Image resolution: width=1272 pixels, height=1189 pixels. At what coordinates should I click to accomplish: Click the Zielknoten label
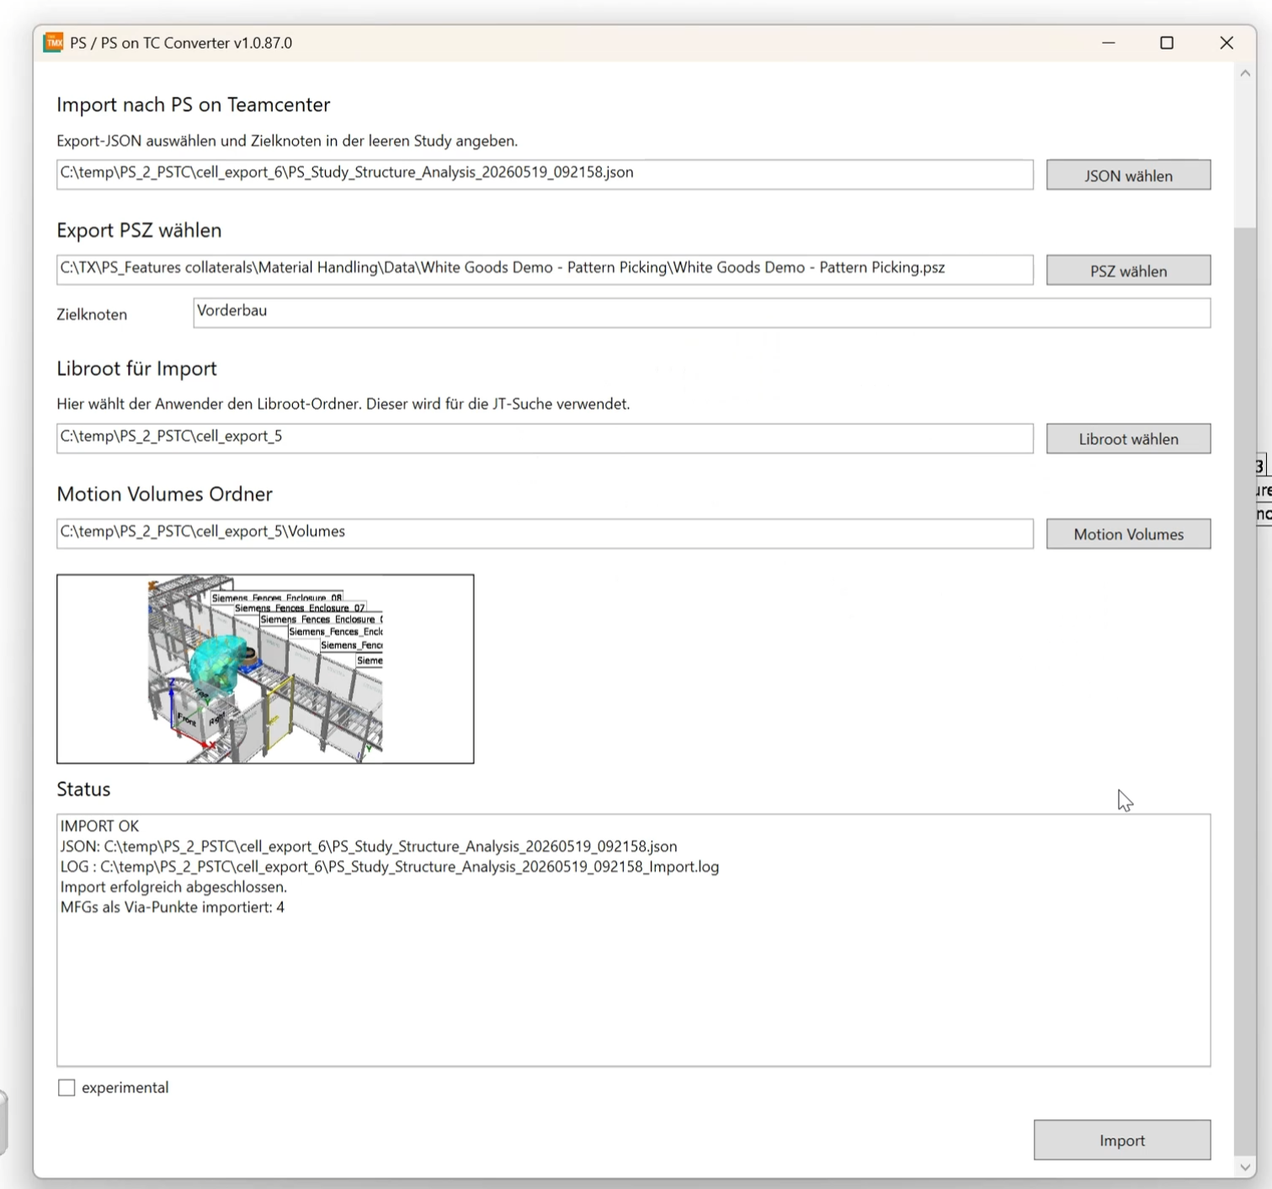[92, 314]
